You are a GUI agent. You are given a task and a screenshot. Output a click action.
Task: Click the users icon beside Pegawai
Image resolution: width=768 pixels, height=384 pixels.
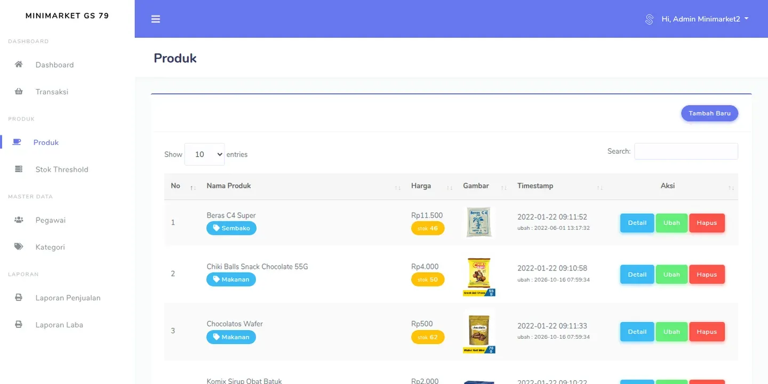(x=19, y=220)
